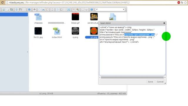The image size is (188, 106).
Task: Click status text 'объекты: 10, размер: 403 KB'
Action: (x=111, y=93)
